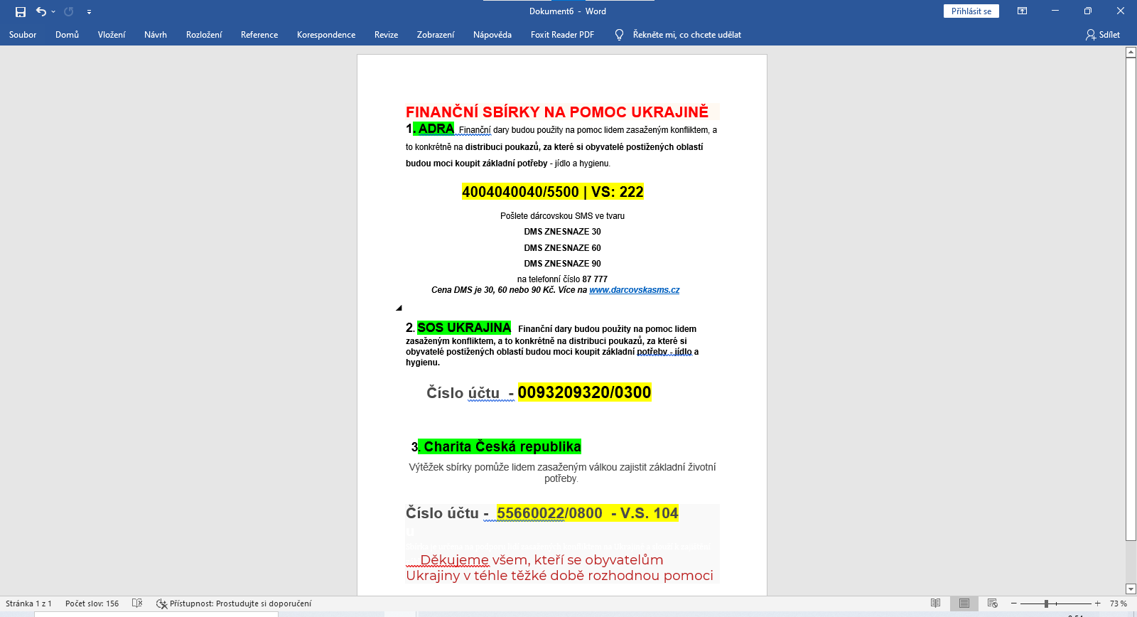Click the line DMS ZNESNAZE 90
This screenshot has width=1137, height=617.
(562, 264)
